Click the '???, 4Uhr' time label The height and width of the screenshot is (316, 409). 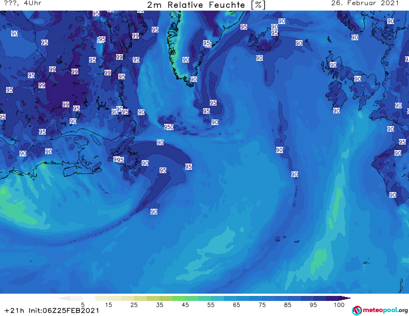tap(23, 3)
